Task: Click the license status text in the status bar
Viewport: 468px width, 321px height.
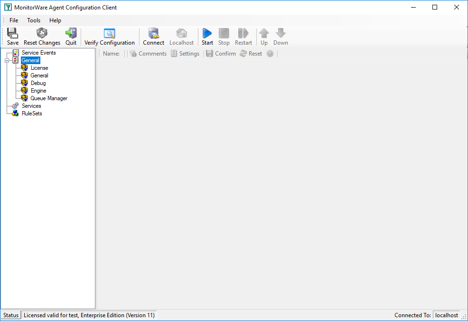Action: [x=89, y=315]
